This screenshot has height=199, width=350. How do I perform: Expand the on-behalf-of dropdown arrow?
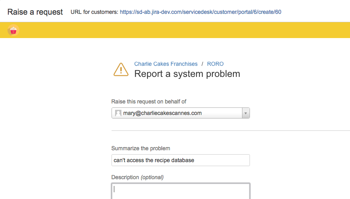[x=246, y=113]
